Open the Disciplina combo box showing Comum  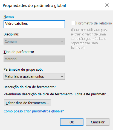[x=34, y=41]
